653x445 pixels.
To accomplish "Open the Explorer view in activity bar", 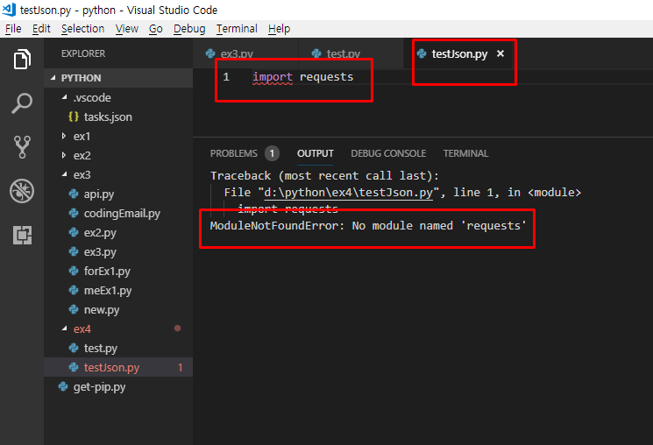I will [x=22, y=60].
